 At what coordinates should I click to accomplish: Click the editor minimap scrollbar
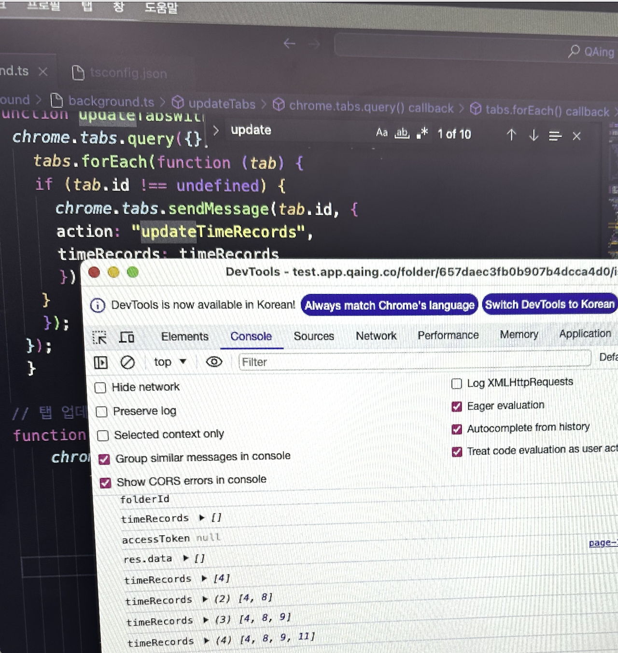tap(613, 188)
